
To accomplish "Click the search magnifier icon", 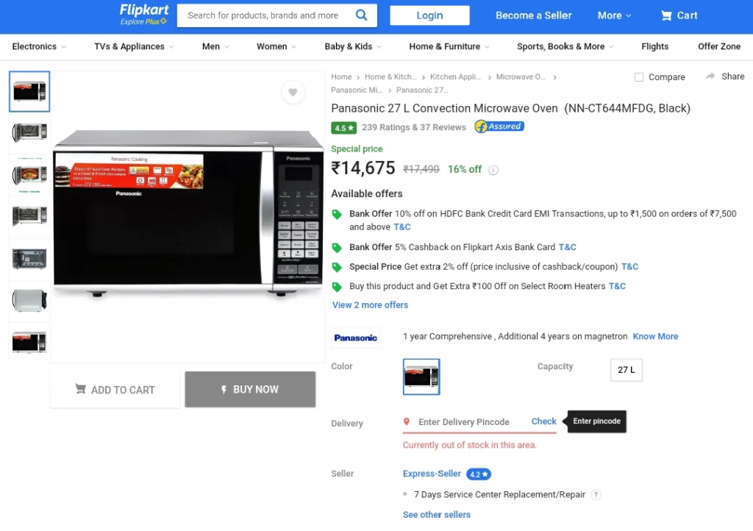I will pyautogui.click(x=361, y=15).
